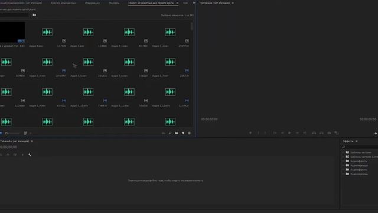The image size is (378, 213).
Task: Click the Extract button in Program monitor
Action: click(x=321, y=133)
